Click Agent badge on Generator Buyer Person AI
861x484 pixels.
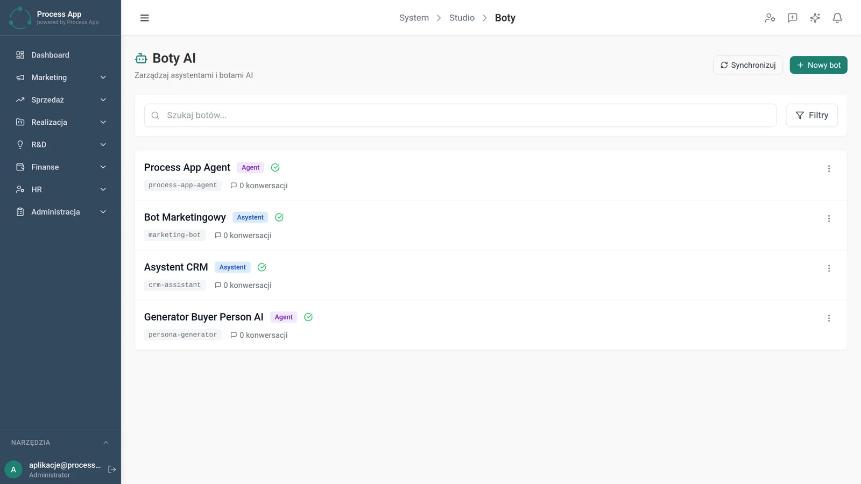tap(284, 317)
